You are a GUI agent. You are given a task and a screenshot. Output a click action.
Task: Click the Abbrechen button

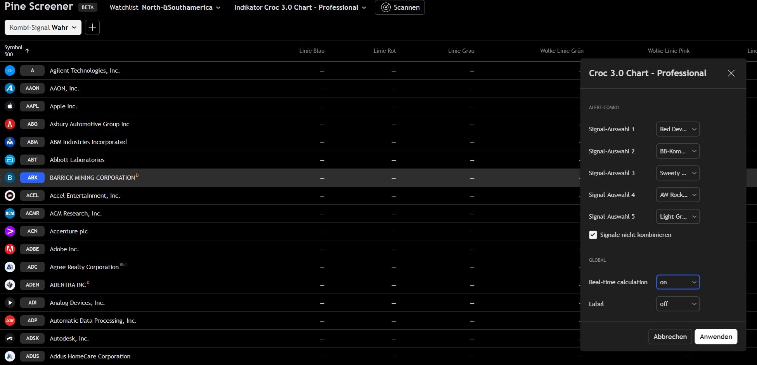[x=670, y=336]
